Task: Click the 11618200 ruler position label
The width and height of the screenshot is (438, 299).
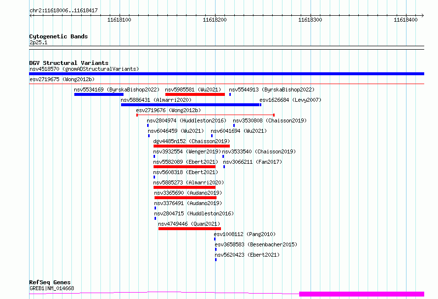Action: point(215,20)
